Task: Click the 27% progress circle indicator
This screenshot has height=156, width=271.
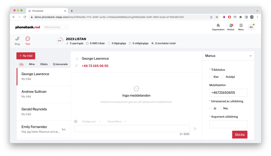Action: [60, 41]
